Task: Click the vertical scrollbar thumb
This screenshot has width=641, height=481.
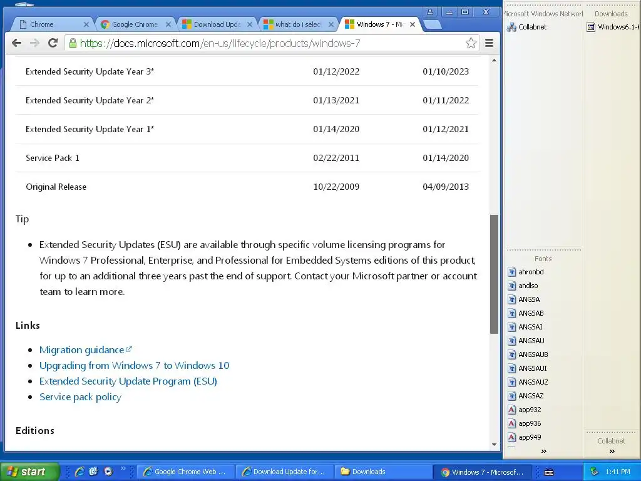Action: (x=495, y=274)
